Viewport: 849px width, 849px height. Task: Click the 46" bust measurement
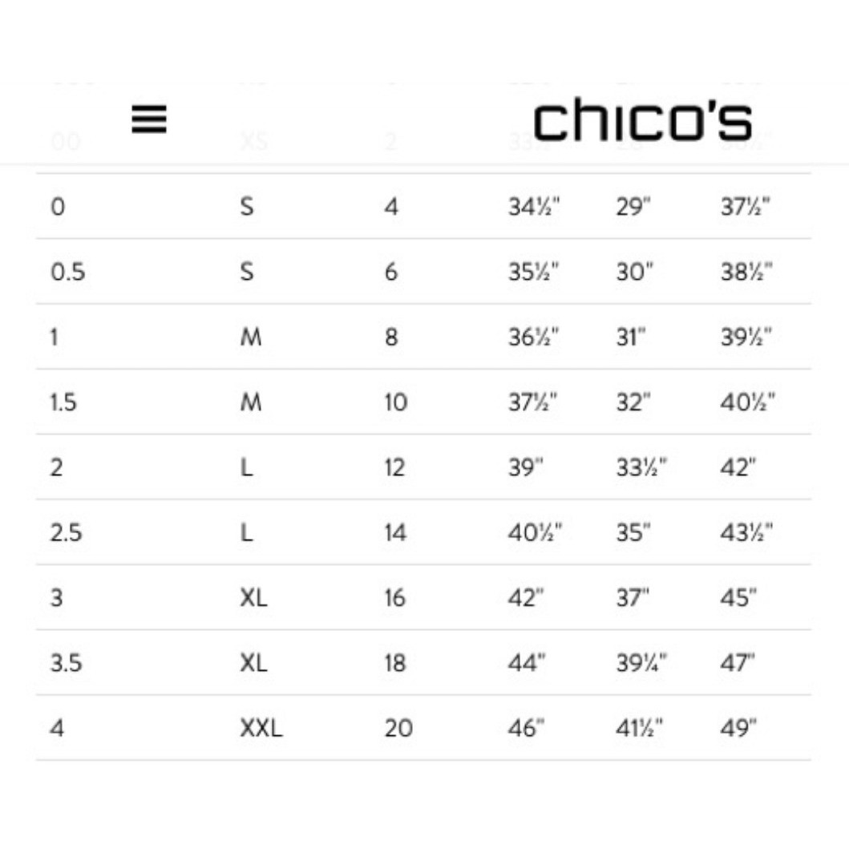click(526, 728)
